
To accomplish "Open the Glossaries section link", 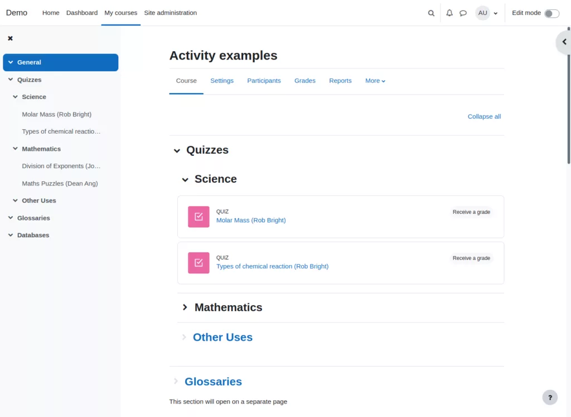I will (213, 381).
